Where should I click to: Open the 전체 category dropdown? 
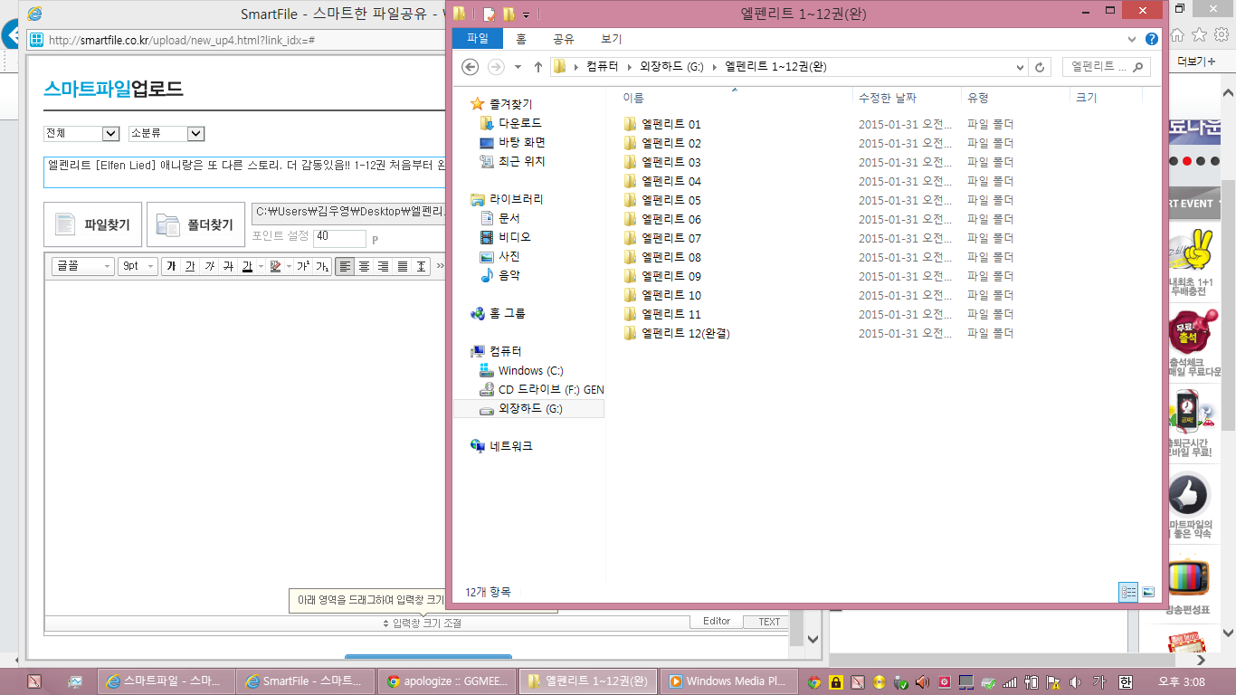pos(81,134)
